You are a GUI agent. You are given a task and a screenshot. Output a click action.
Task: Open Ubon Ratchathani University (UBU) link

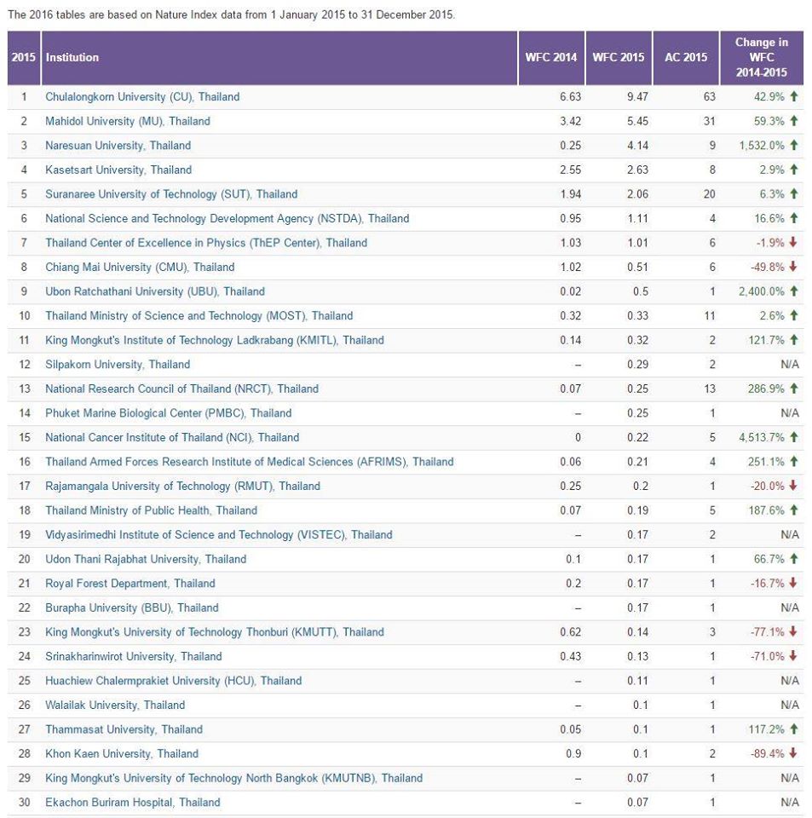tap(155, 291)
